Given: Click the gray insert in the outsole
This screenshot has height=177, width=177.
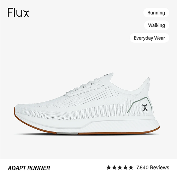Looking at the screenshot, I should pyautogui.click(x=67, y=134).
